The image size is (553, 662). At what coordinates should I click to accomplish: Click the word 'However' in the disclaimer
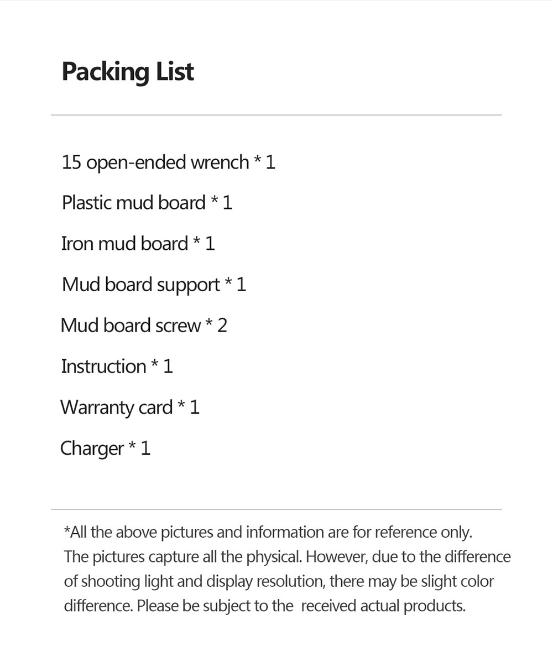point(338,558)
